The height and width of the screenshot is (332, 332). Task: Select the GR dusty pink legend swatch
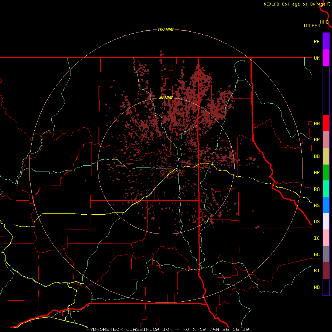(326, 140)
